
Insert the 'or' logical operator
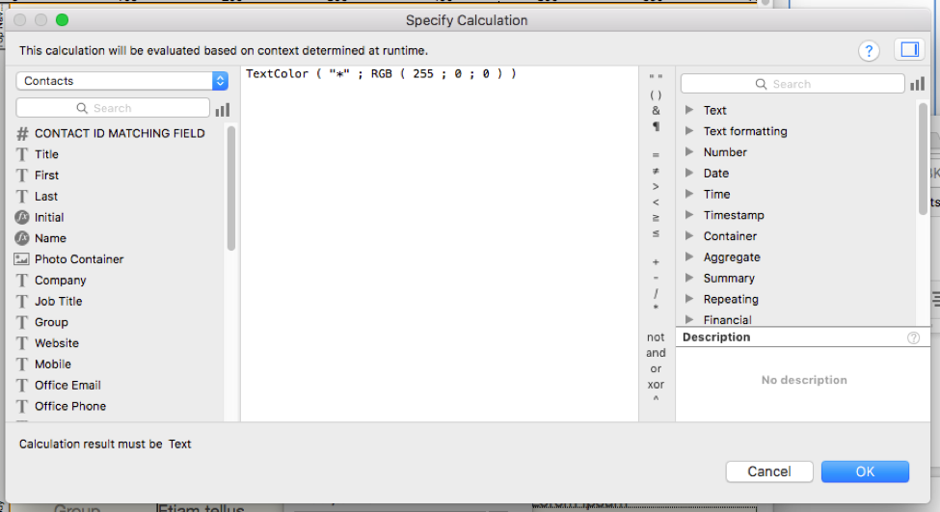(x=656, y=368)
